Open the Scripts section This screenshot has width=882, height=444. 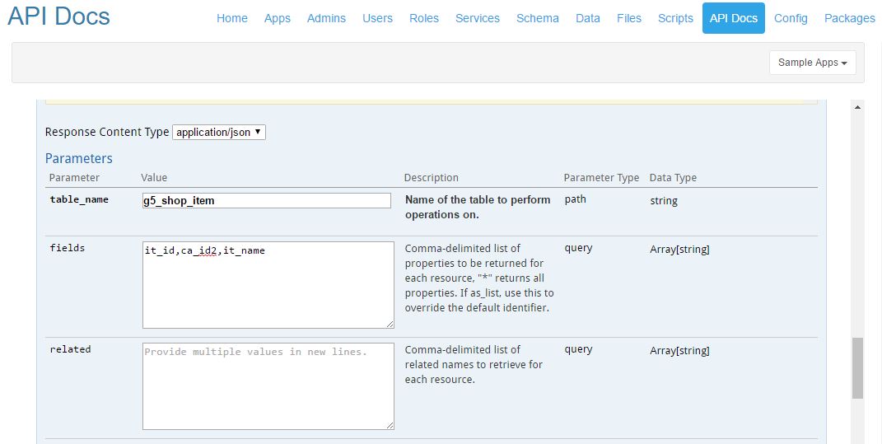coord(675,18)
